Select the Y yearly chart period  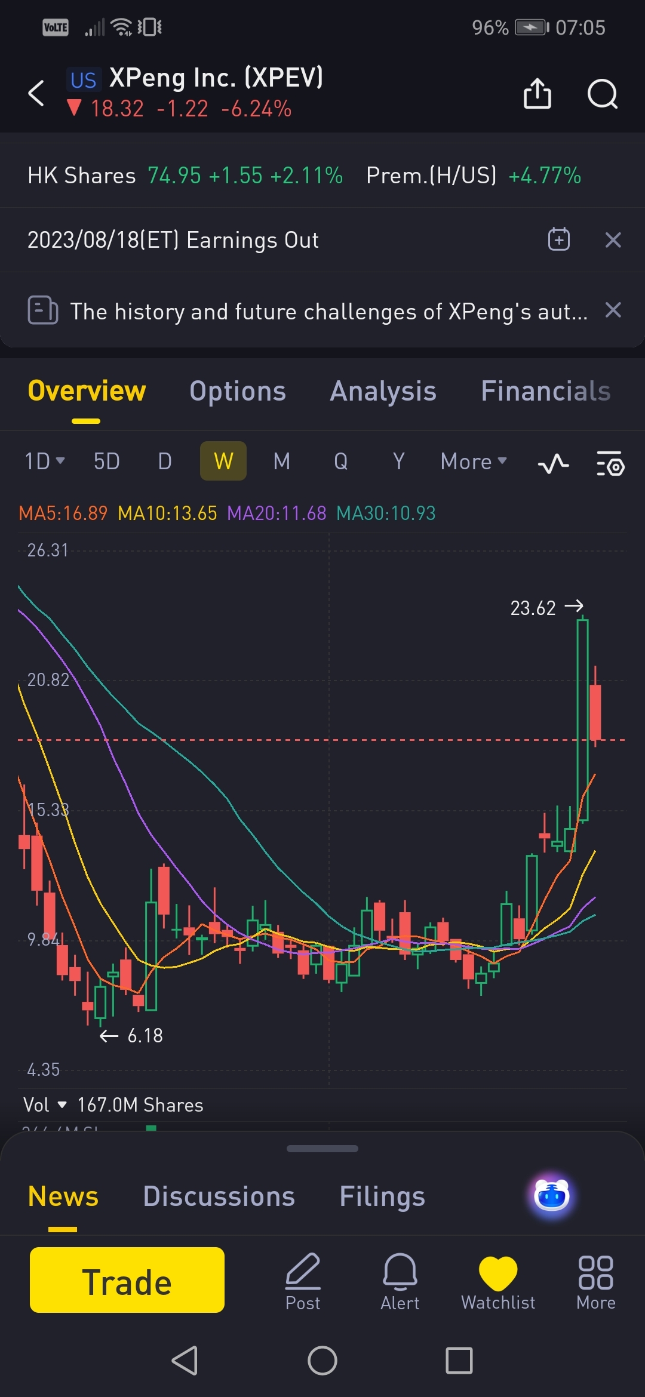click(399, 461)
